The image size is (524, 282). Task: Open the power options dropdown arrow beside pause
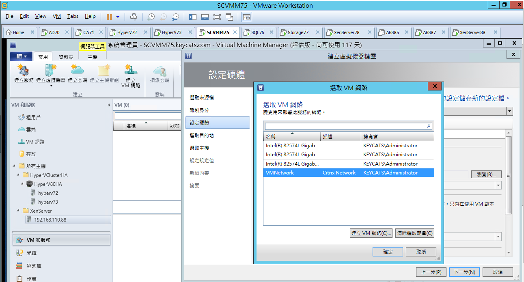point(118,17)
